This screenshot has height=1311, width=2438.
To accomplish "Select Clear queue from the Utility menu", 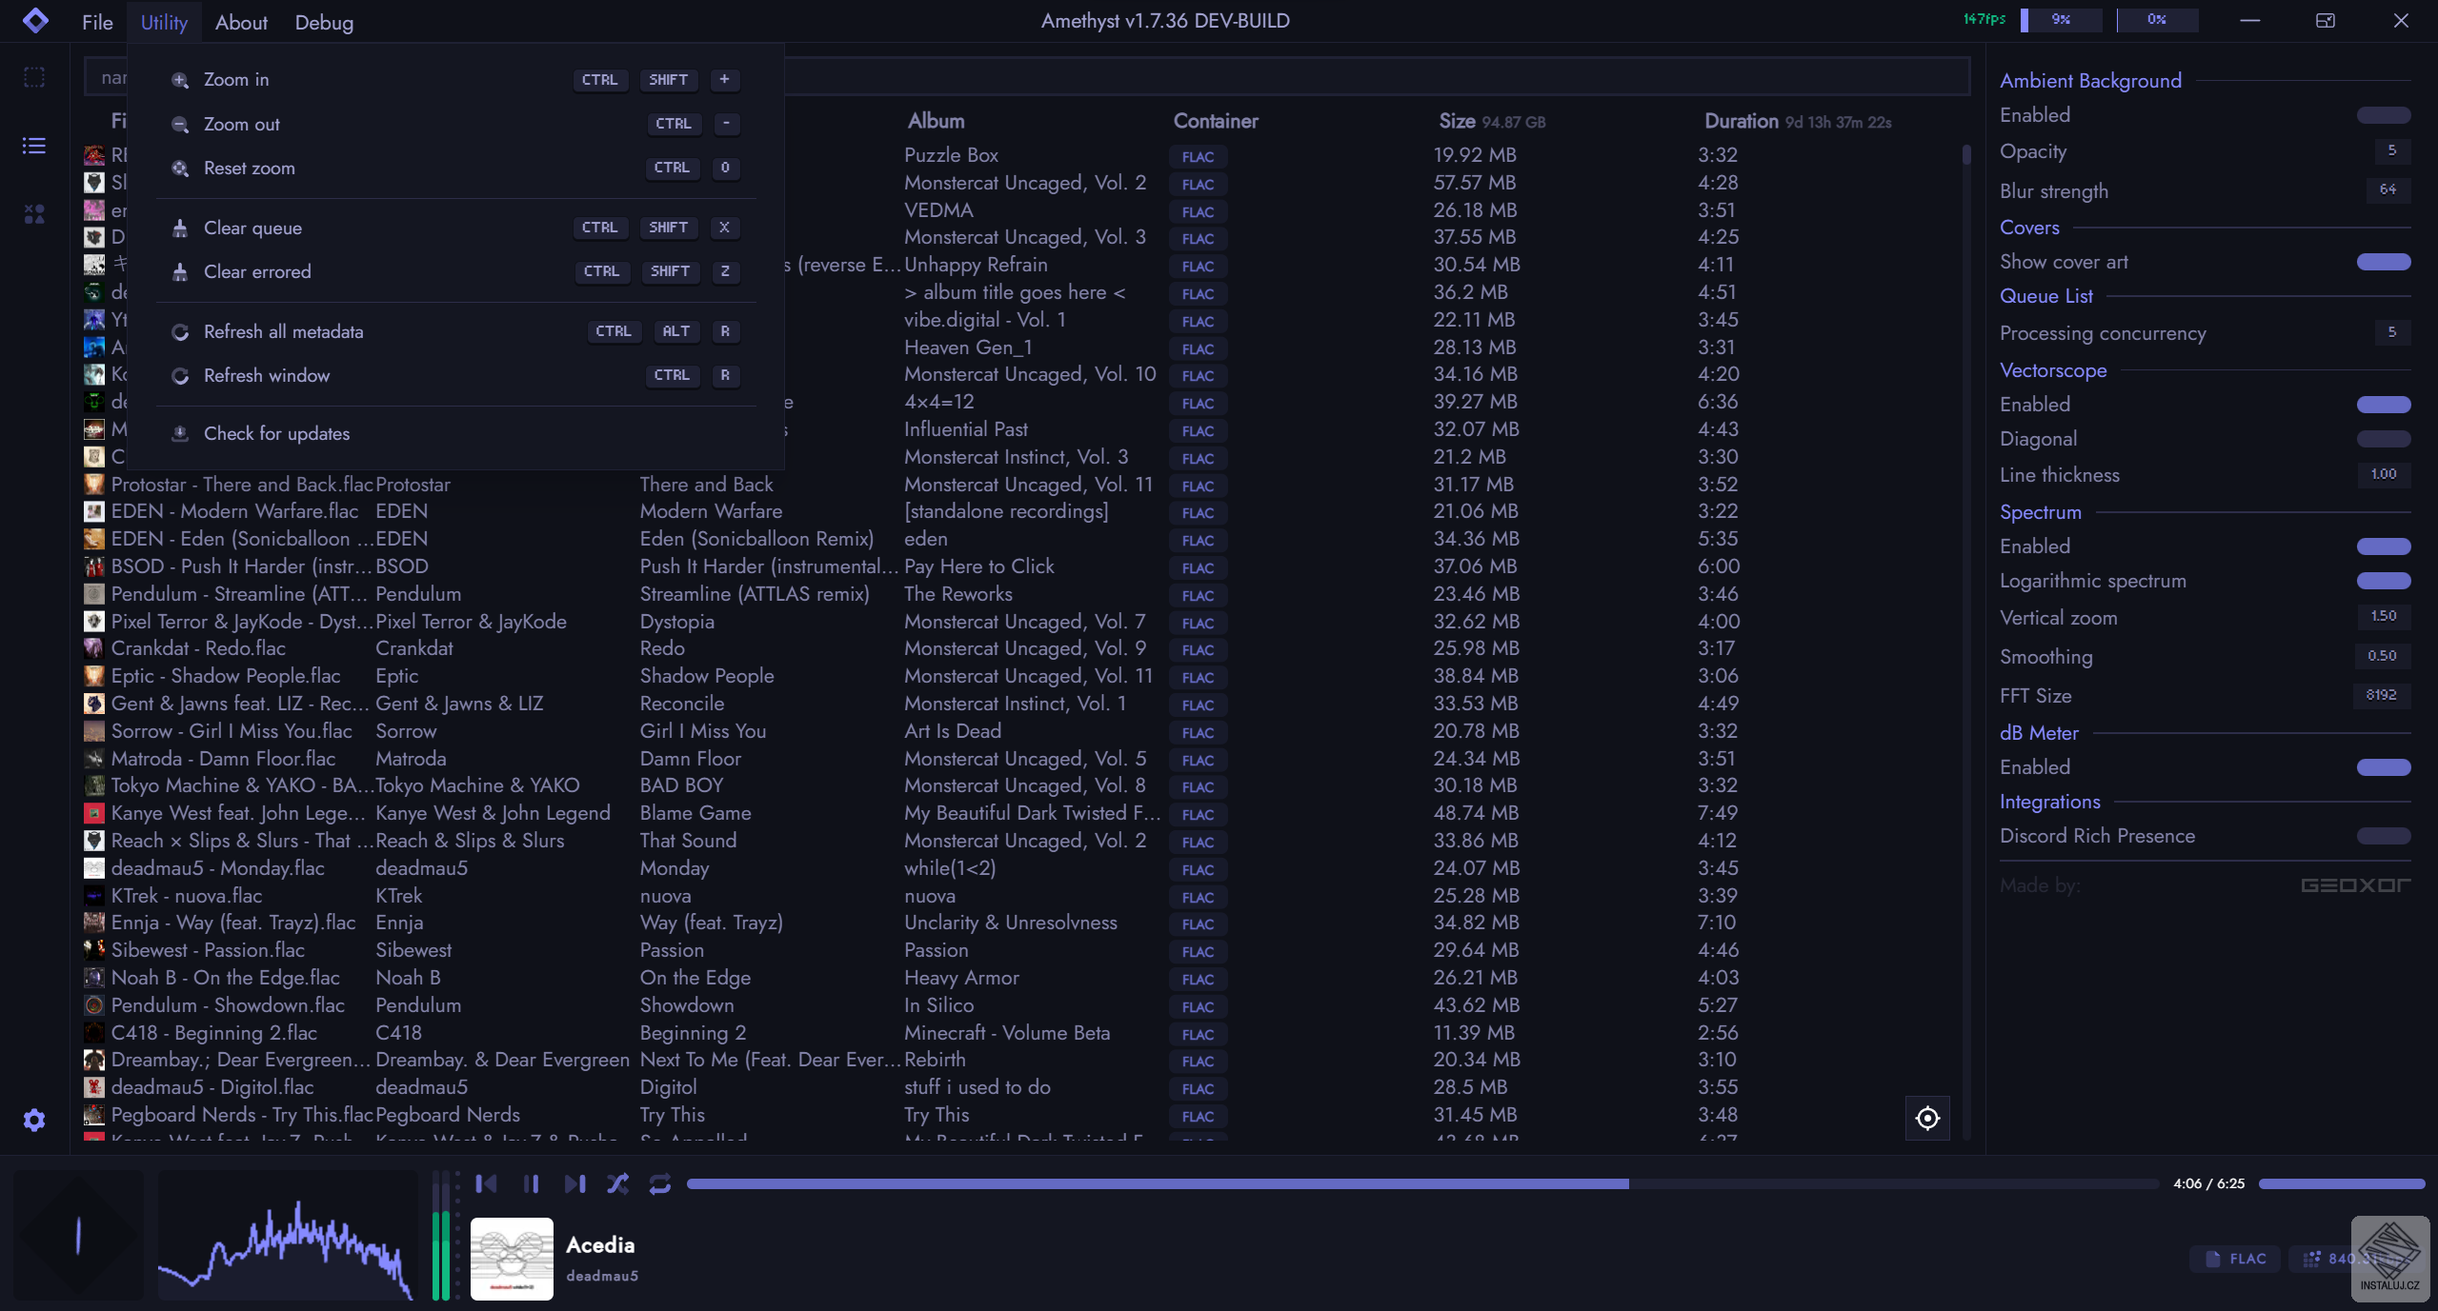I will click(252, 228).
